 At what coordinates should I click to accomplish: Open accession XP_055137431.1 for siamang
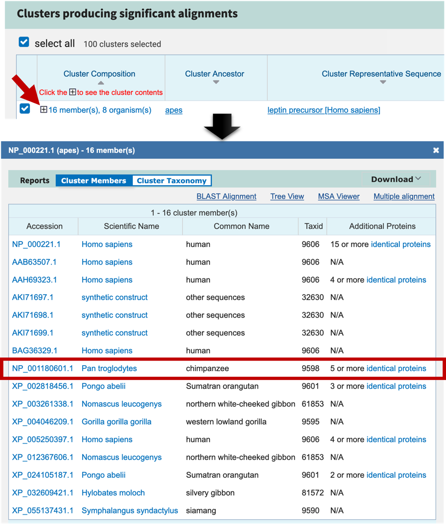point(42,511)
